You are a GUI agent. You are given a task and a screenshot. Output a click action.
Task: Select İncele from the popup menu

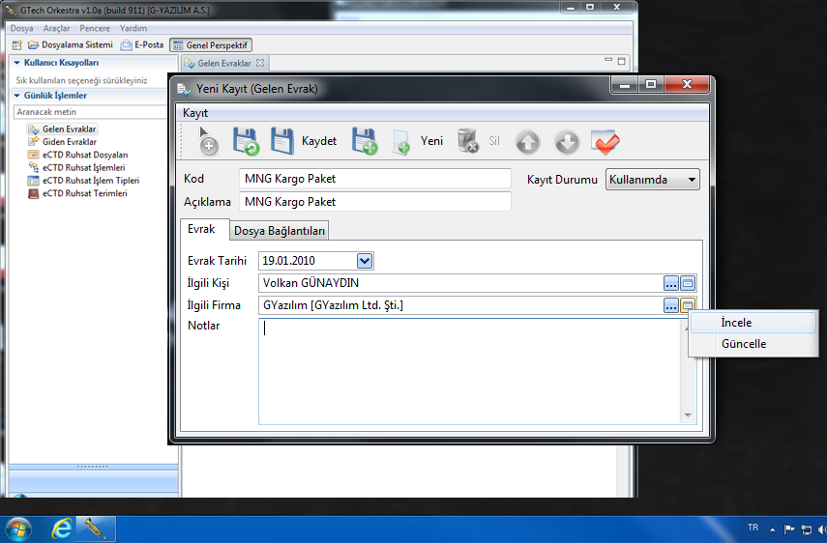tap(736, 323)
